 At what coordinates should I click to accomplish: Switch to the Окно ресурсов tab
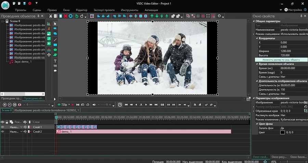click(x=279, y=157)
